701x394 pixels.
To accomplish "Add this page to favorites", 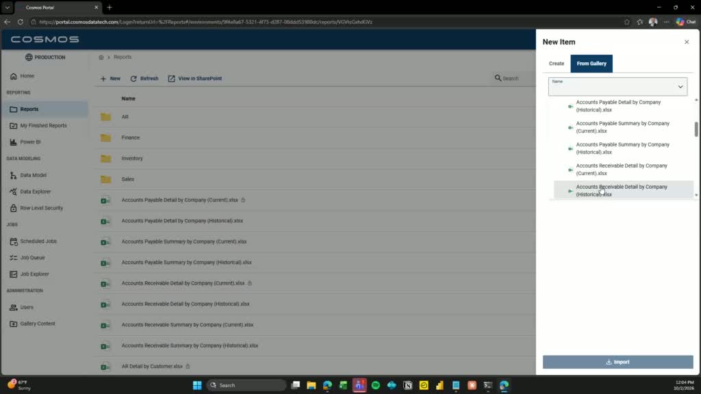I will tap(627, 22).
